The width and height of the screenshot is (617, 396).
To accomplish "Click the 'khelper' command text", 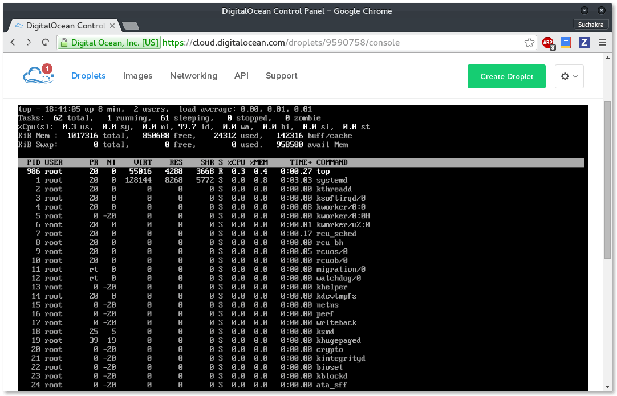I will point(332,287).
